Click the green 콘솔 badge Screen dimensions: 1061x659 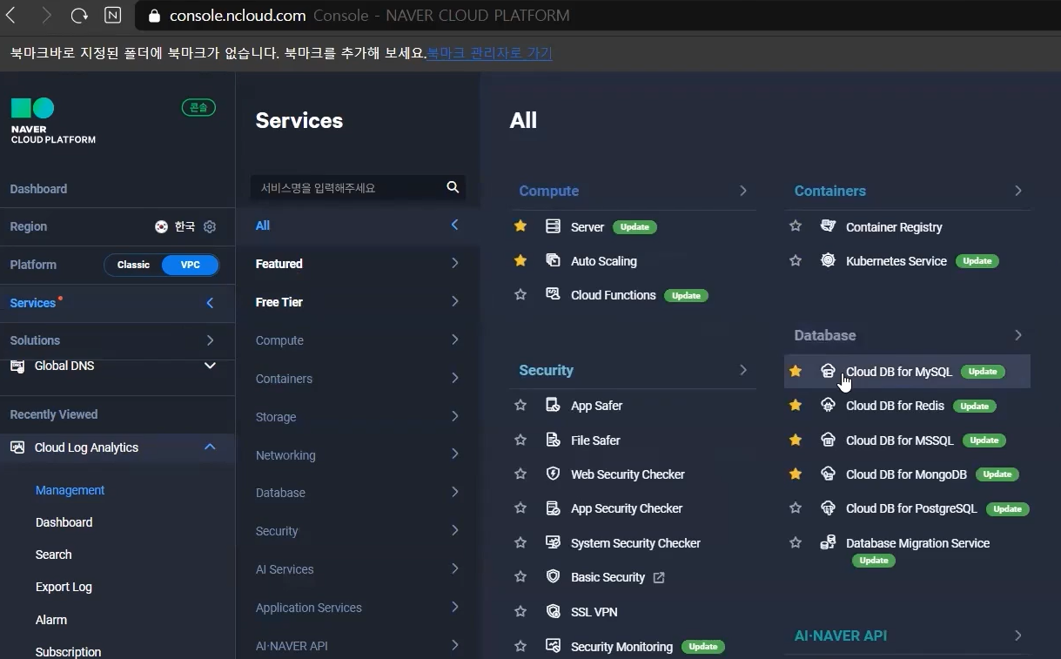coord(198,107)
